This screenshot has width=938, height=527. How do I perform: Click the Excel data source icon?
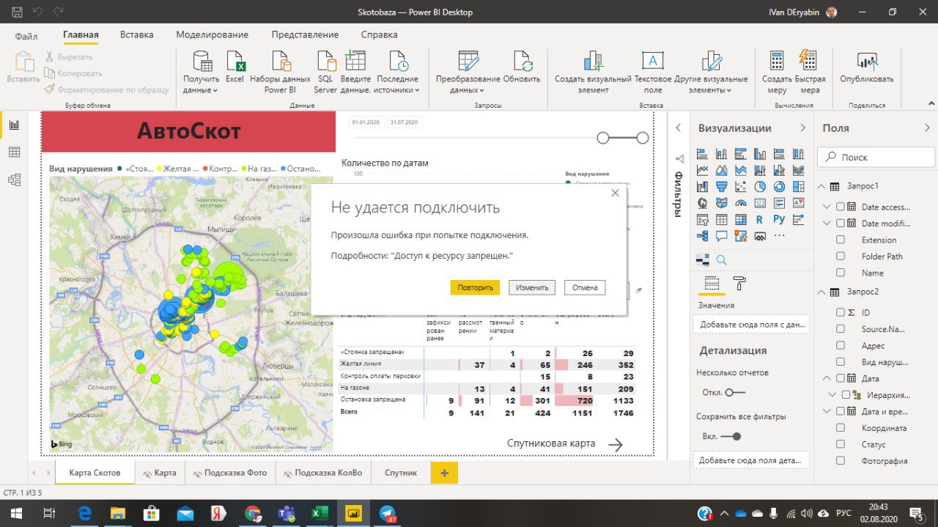(234, 62)
